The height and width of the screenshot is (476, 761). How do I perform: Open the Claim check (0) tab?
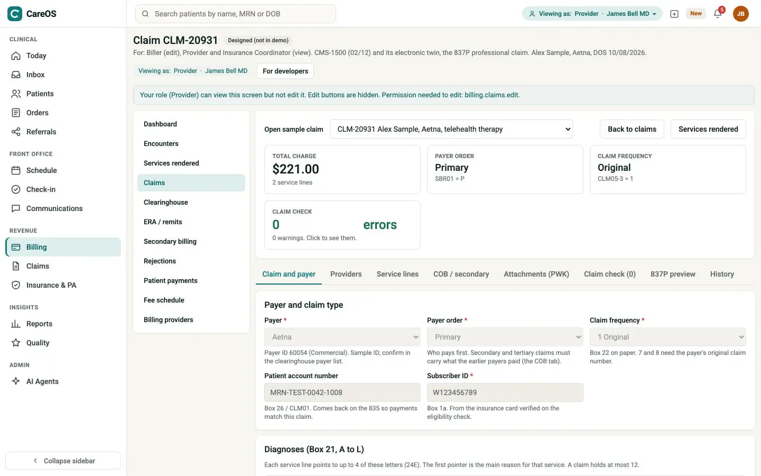[x=610, y=274]
